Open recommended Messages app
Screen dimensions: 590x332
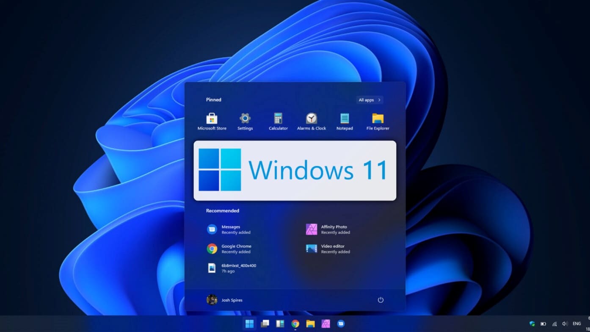pos(229,230)
